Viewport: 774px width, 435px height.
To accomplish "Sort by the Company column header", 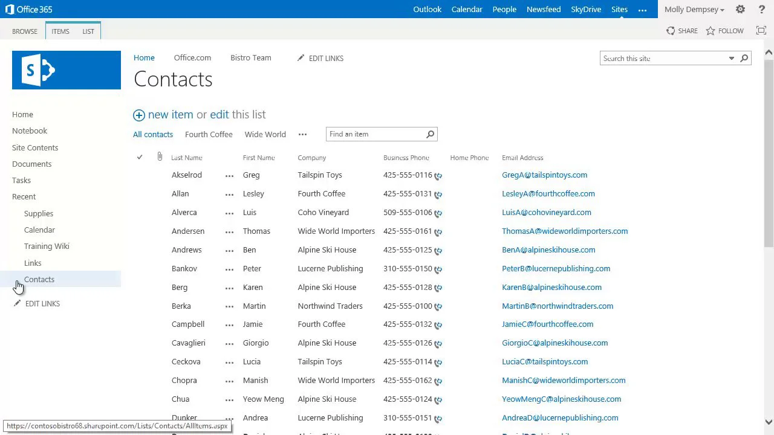I will [311, 158].
